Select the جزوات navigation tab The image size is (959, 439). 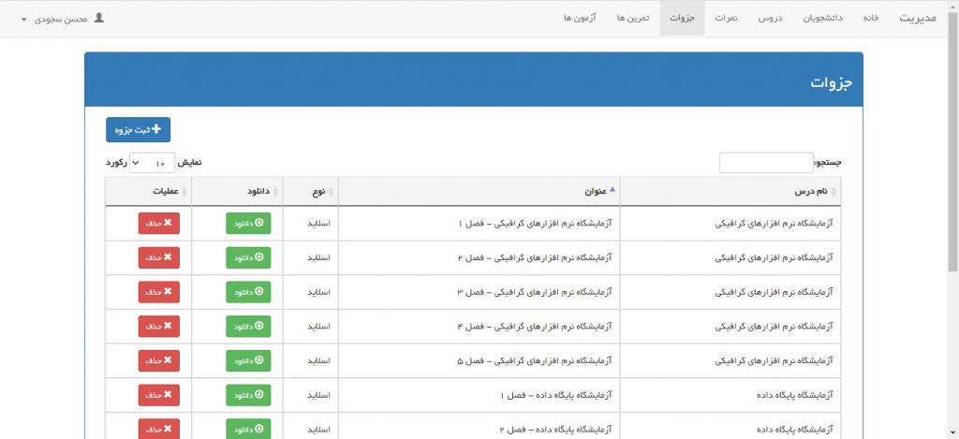[682, 19]
